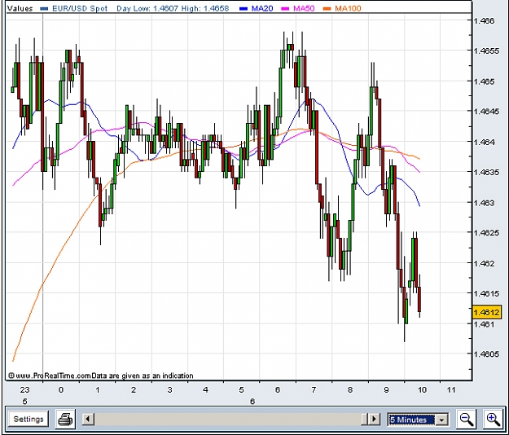Click the 1.465 price axis label
The width and height of the screenshot is (509, 435).
click(484, 81)
